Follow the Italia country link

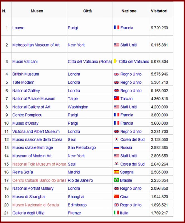pyautogui.click(x=124, y=213)
